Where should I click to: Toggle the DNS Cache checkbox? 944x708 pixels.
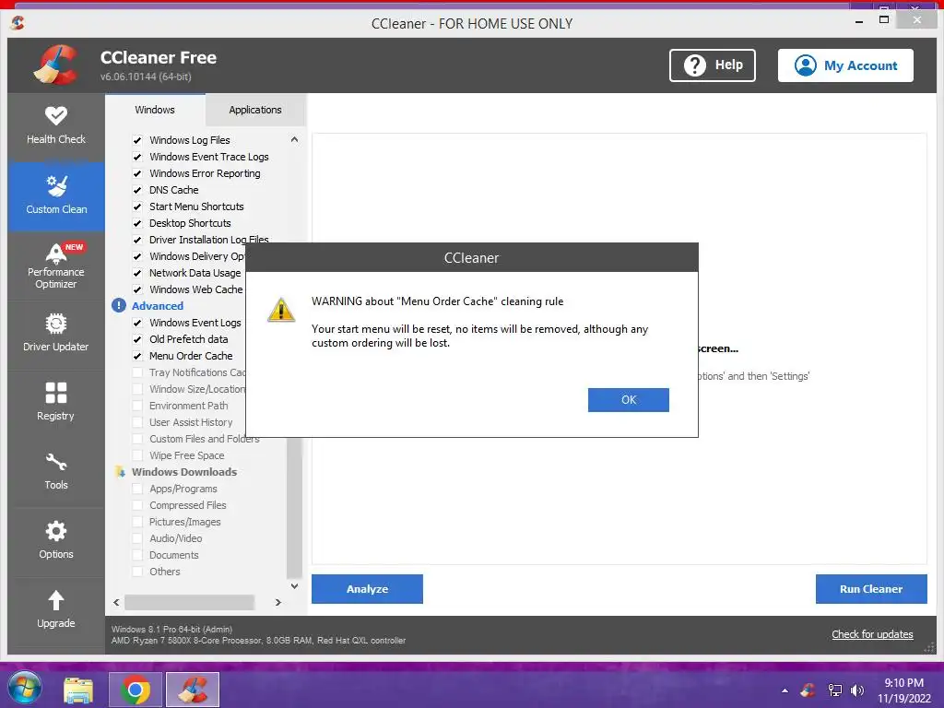point(137,190)
